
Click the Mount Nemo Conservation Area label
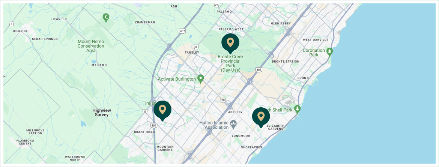pos(91,46)
